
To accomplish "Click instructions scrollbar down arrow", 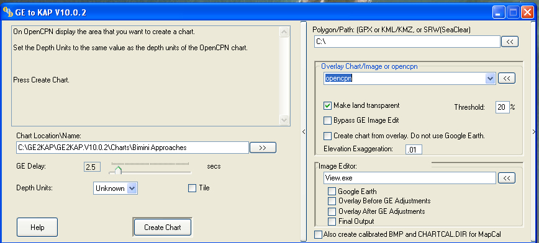I will (284, 120).
